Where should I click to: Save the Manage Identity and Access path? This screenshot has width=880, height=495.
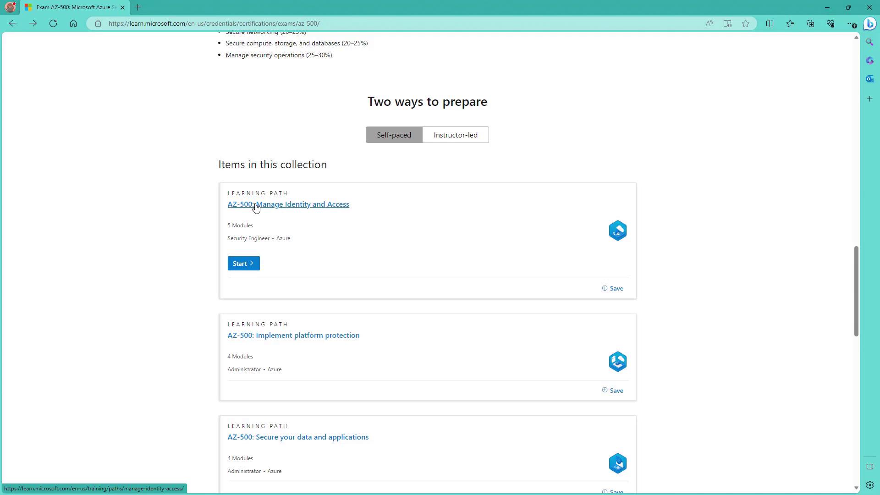[x=612, y=288]
